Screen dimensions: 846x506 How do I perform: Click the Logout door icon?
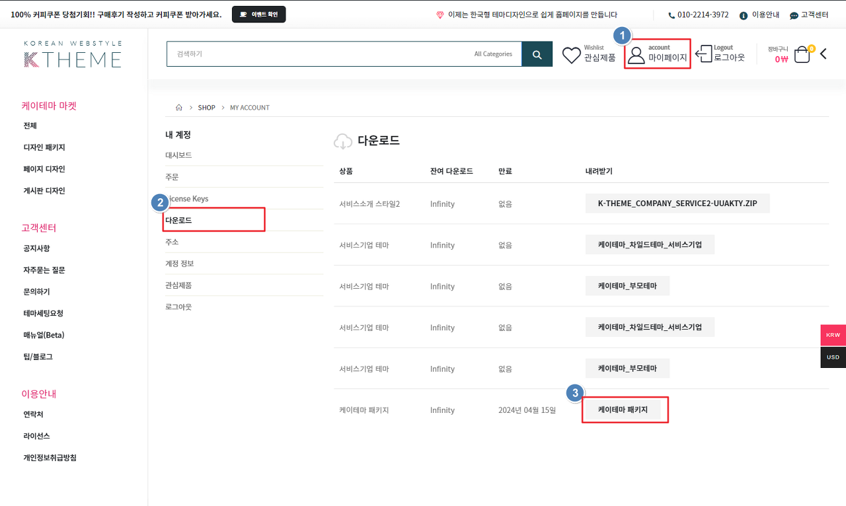(703, 54)
